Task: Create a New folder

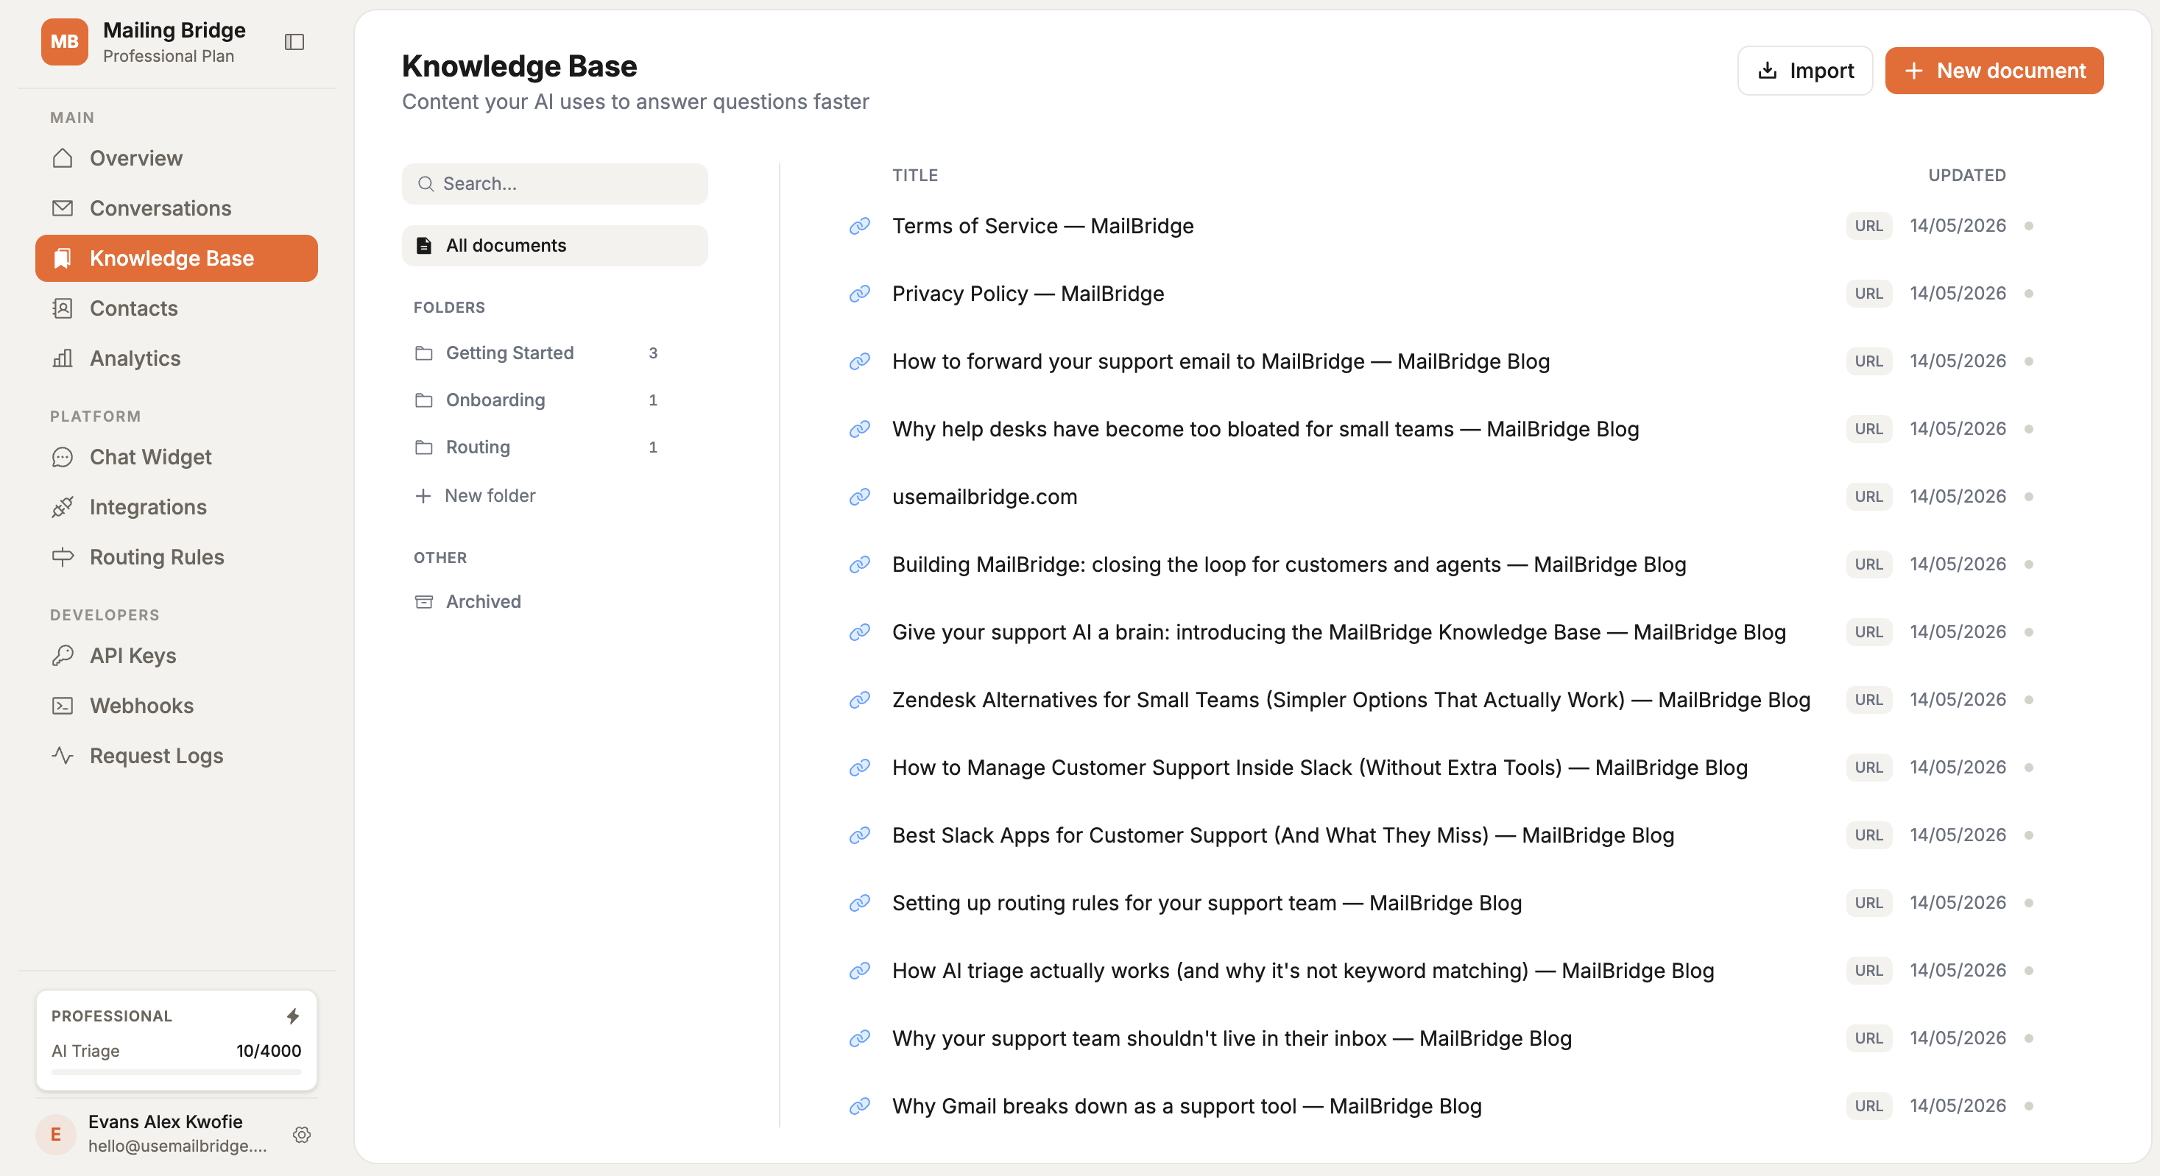Action: point(476,495)
